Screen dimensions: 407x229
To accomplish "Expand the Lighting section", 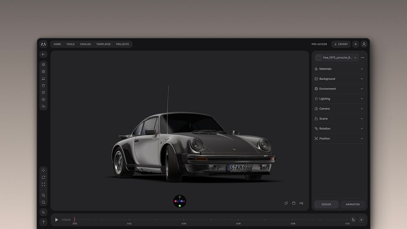I will coord(339,98).
